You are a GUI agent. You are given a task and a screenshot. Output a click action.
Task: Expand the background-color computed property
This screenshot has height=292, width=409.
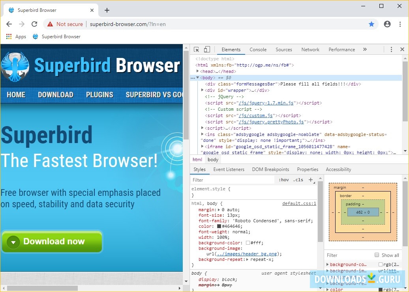[x=327, y=264]
